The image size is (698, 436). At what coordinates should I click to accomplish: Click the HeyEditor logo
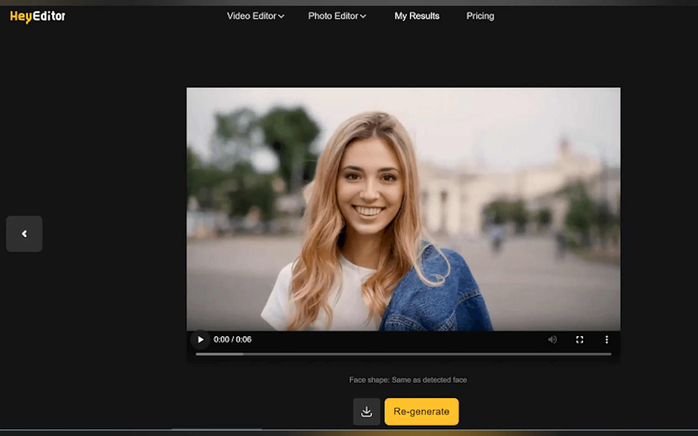(x=38, y=16)
